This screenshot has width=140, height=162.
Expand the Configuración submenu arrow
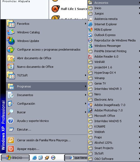pyautogui.click(x=85, y=104)
